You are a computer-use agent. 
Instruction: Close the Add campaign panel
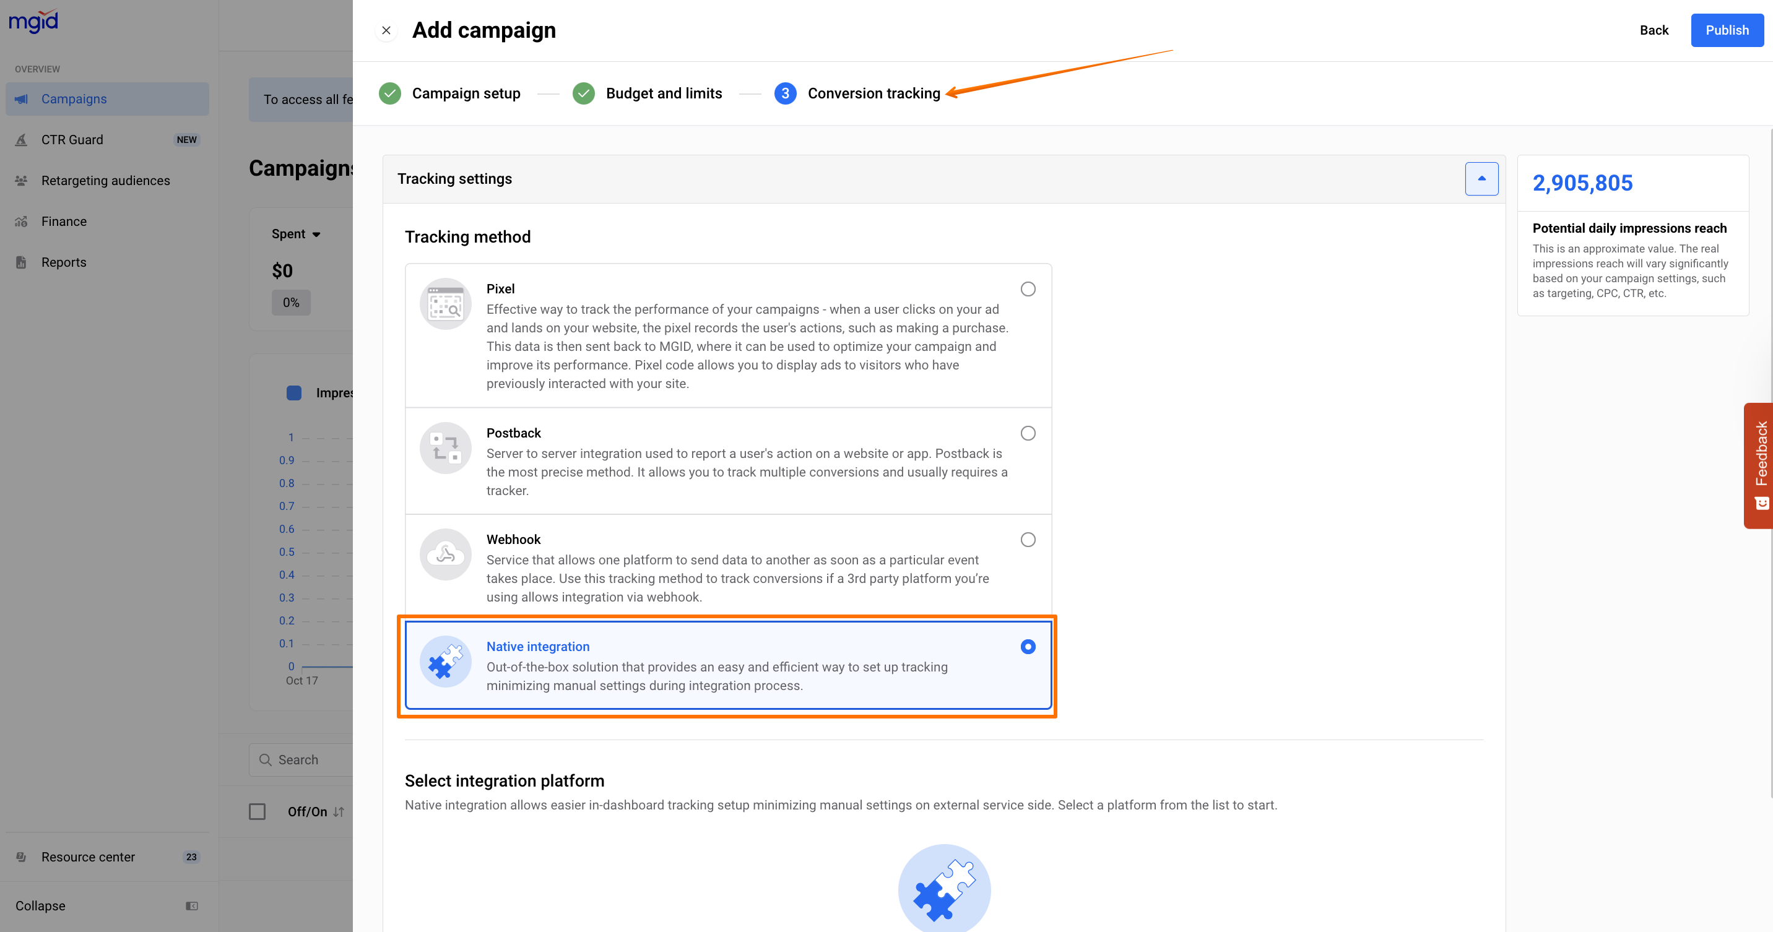coord(386,30)
